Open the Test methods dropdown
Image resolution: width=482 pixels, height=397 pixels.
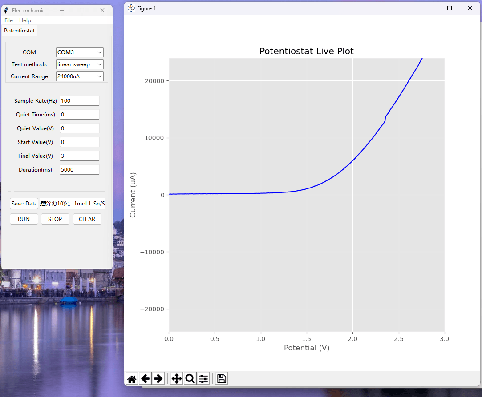(x=80, y=64)
